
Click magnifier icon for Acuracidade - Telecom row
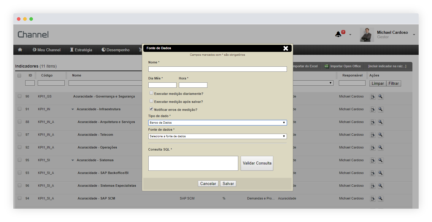(380, 135)
